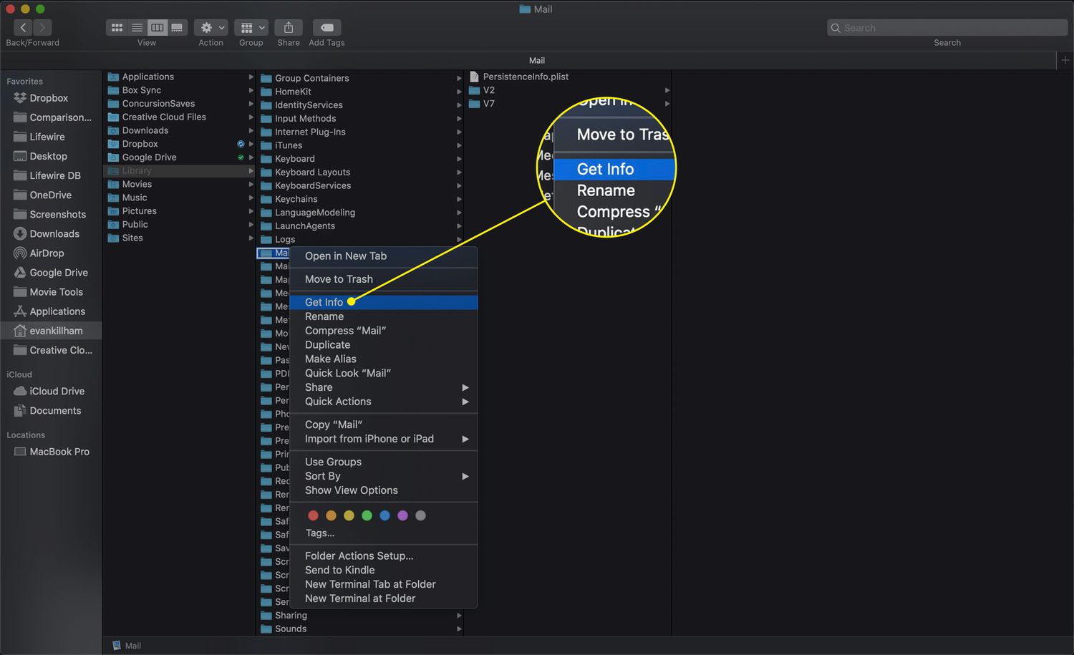
Task: Select evankillham home in sidebar
Action: click(56, 331)
